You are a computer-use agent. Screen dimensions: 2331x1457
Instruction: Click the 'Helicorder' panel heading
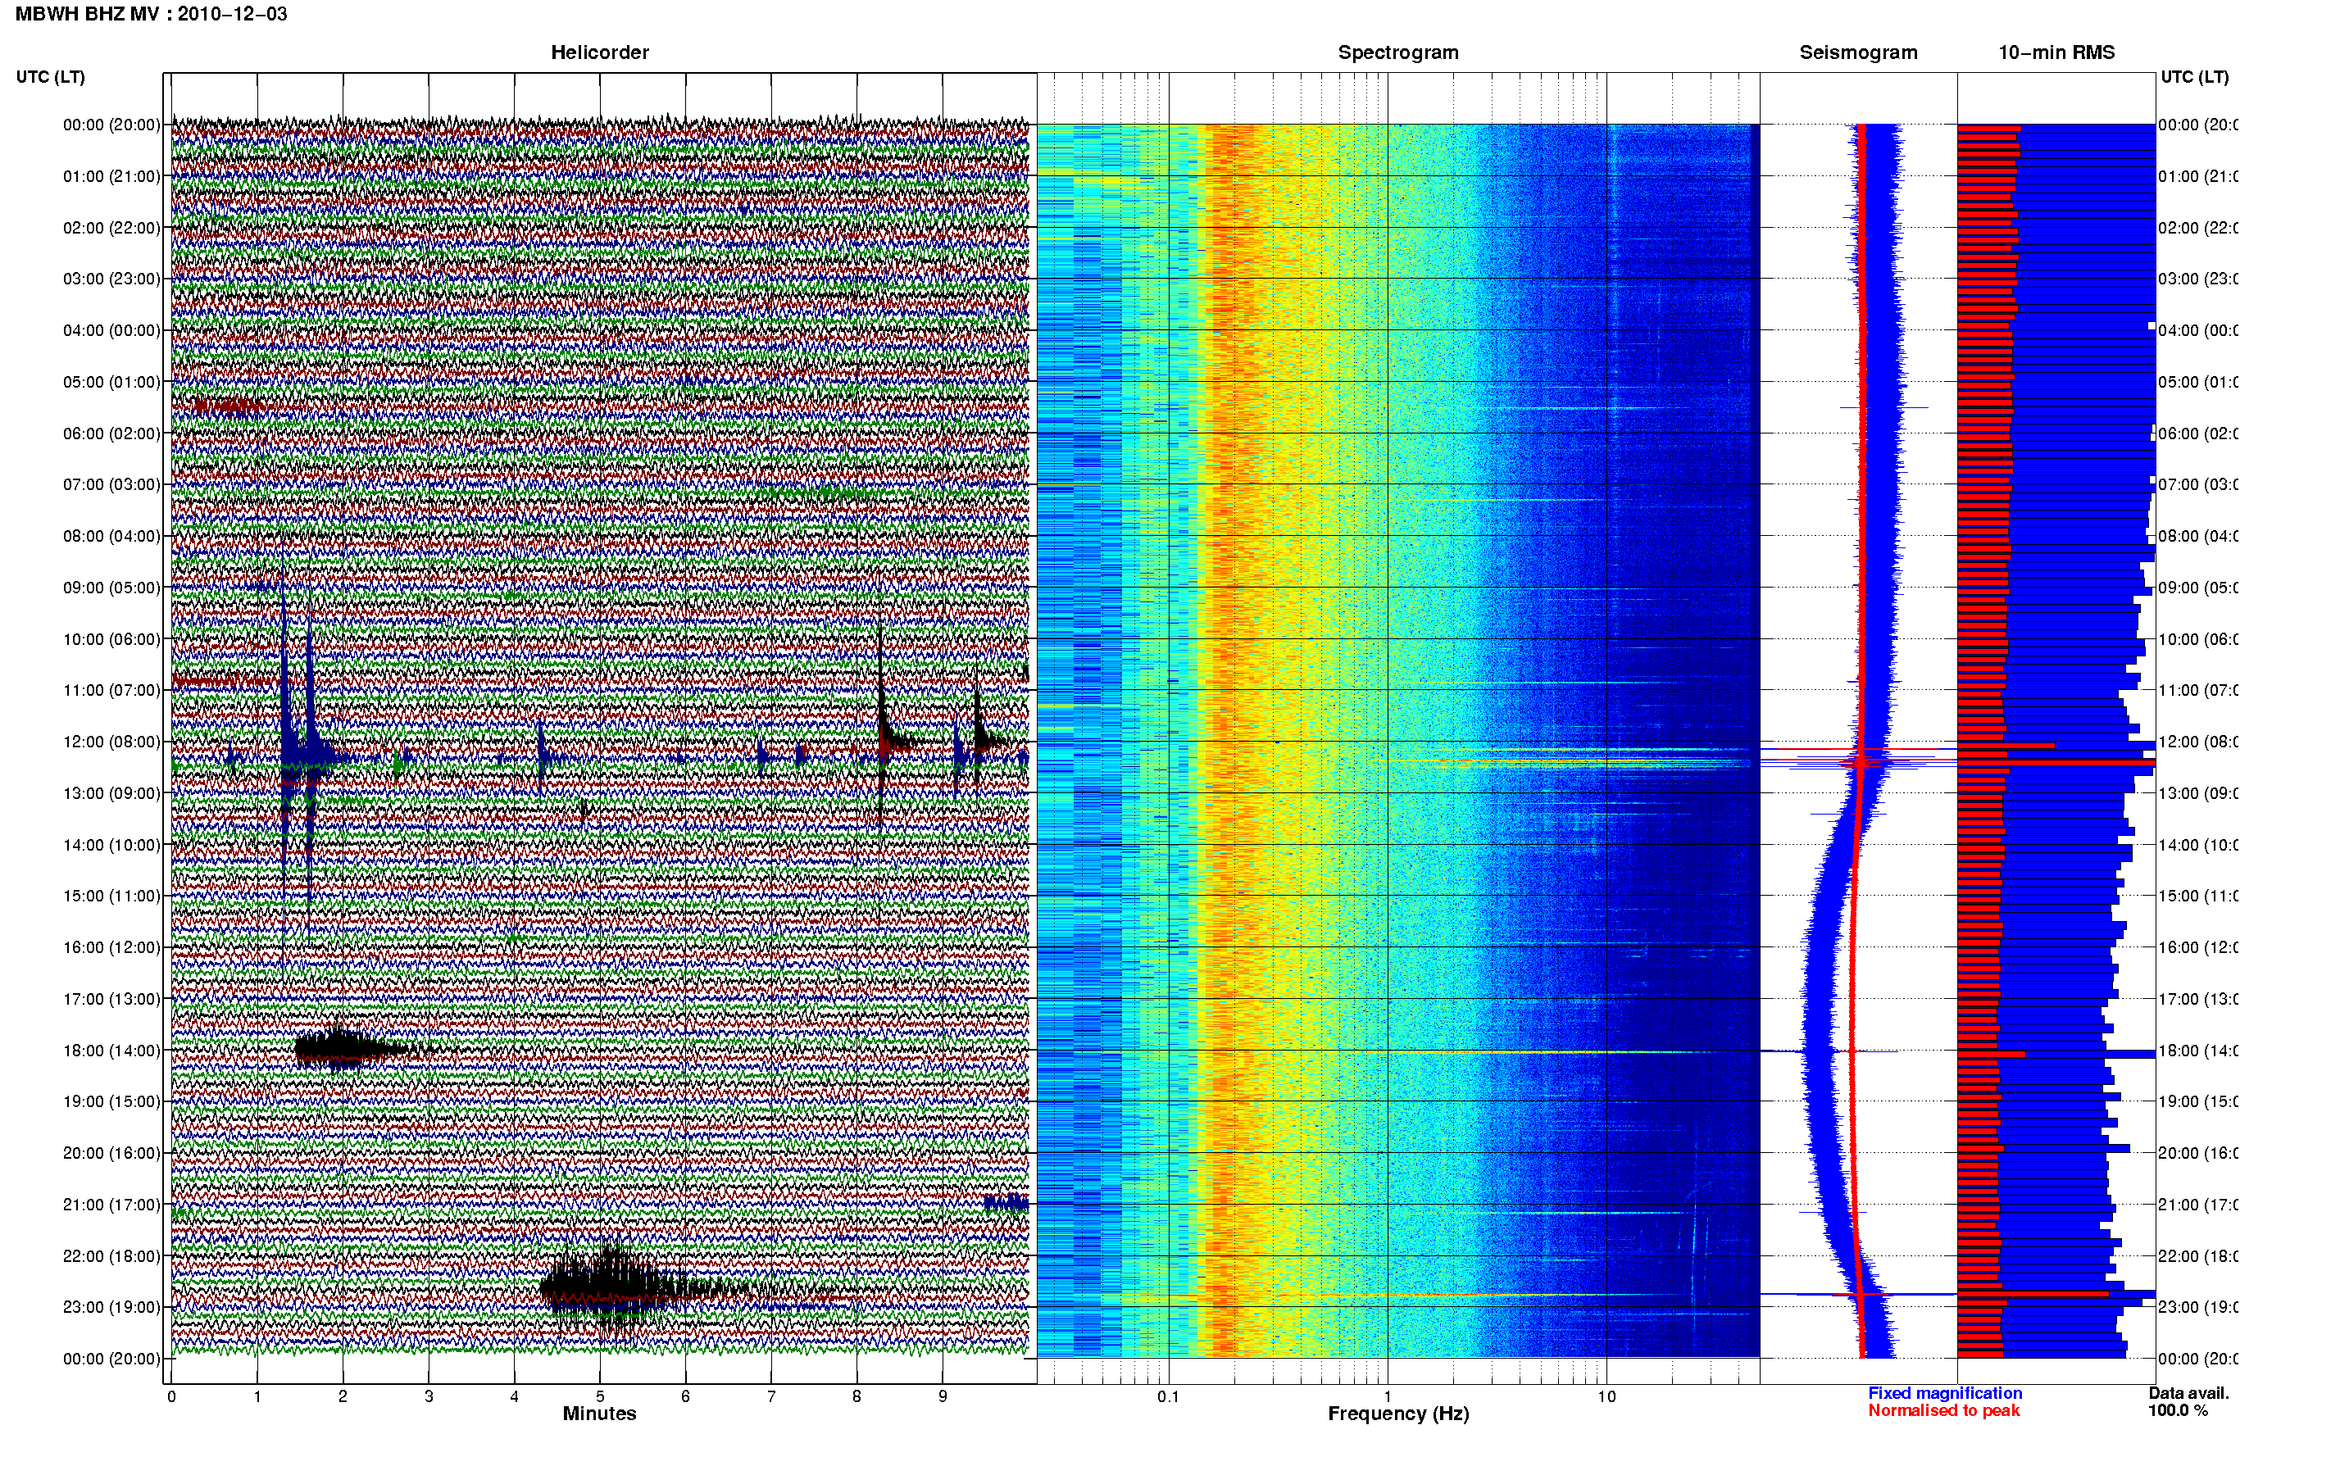pyautogui.click(x=599, y=53)
